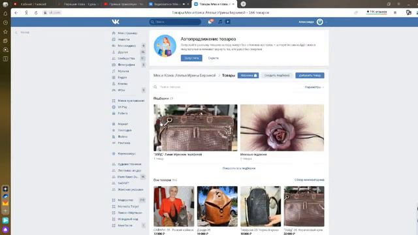The height and width of the screenshot is (235, 418).
Task: Close the active 'Товары Мех и Кожа' tab
Action: (233, 4)
